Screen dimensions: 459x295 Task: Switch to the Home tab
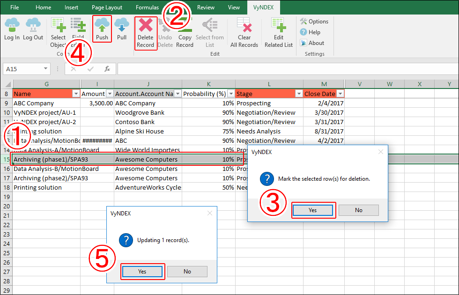pyautogui.click(x=43, y=7)
